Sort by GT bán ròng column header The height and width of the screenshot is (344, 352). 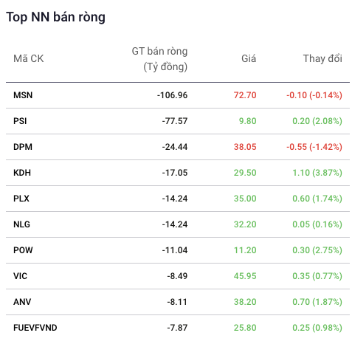point(159,59)
